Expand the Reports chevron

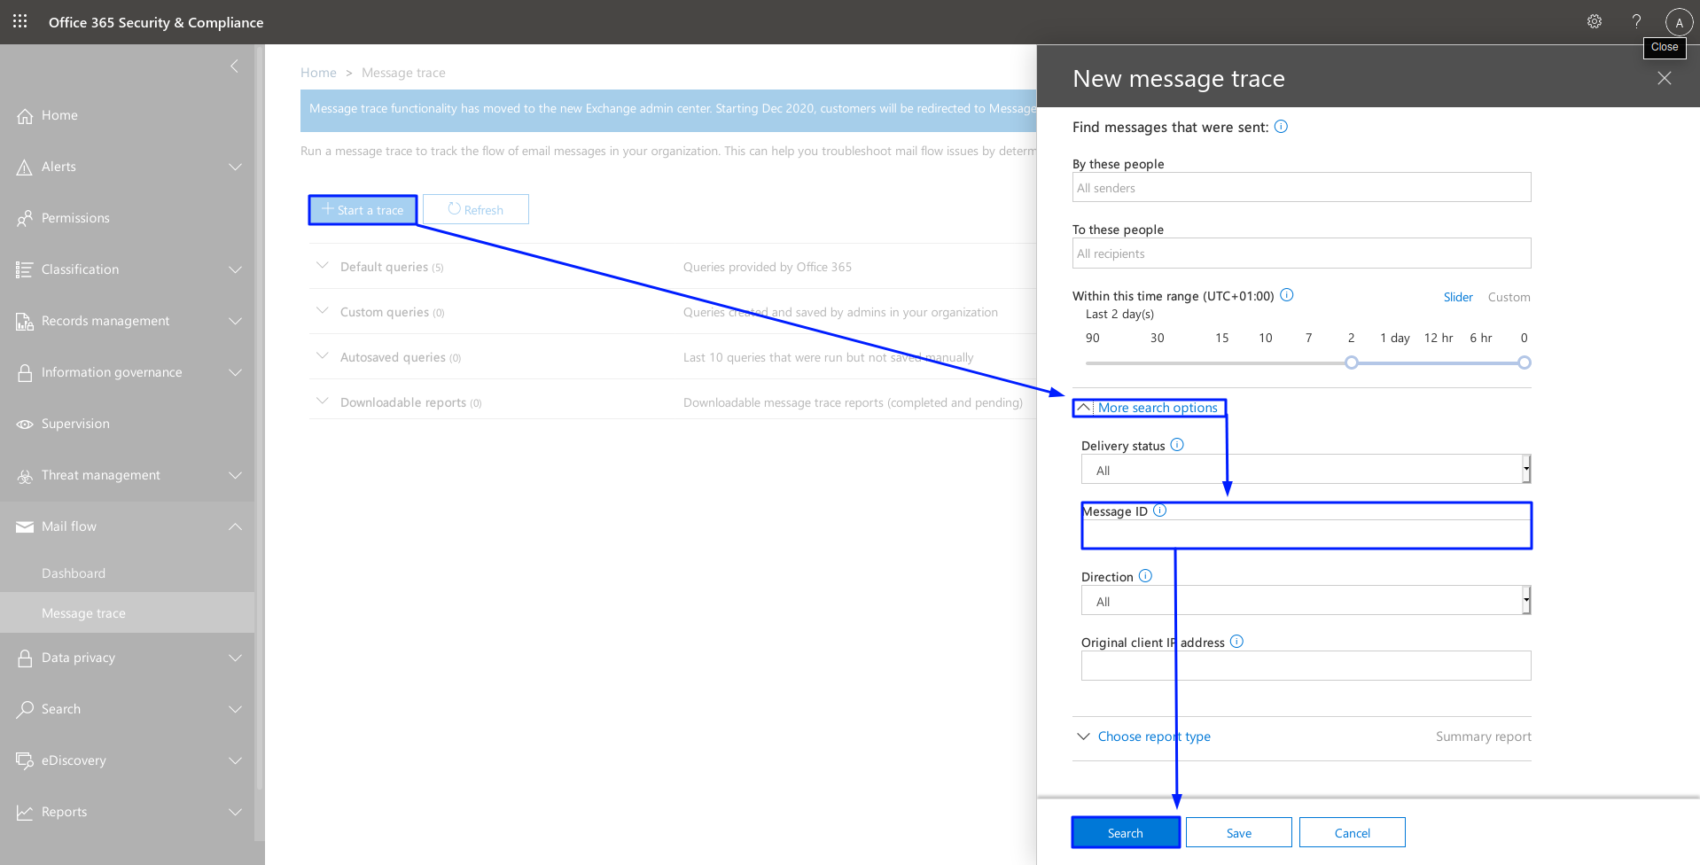pos(235,812)
